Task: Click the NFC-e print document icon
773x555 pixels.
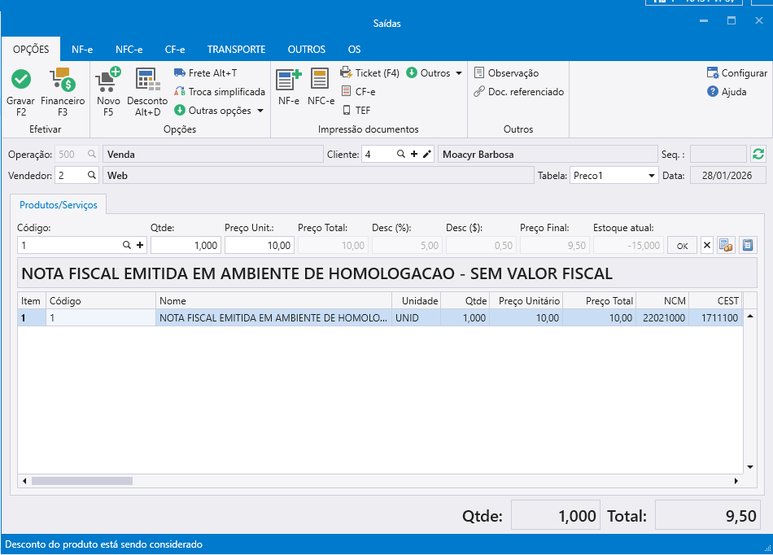Action: [x=321, y=80]
